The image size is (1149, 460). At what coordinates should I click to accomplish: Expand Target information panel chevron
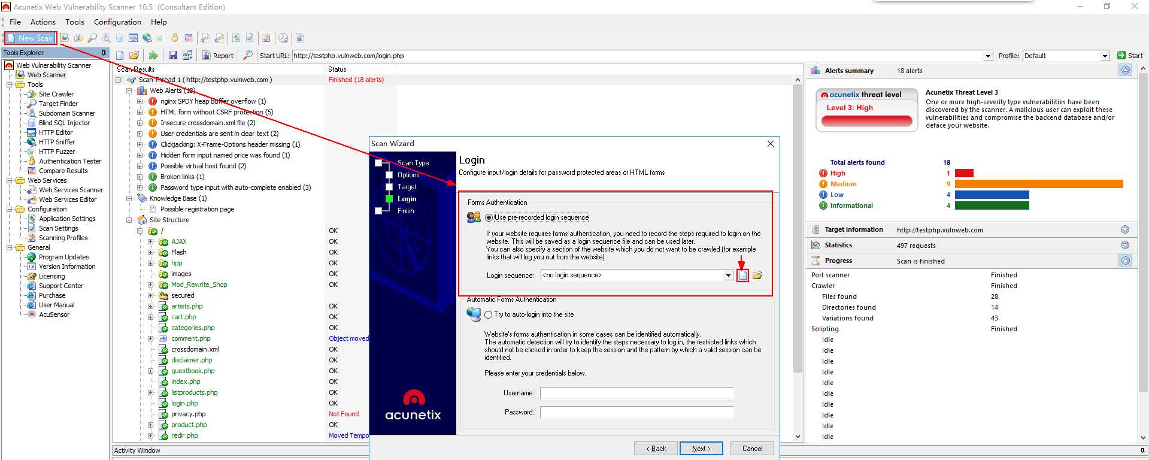pos(1125,230)
